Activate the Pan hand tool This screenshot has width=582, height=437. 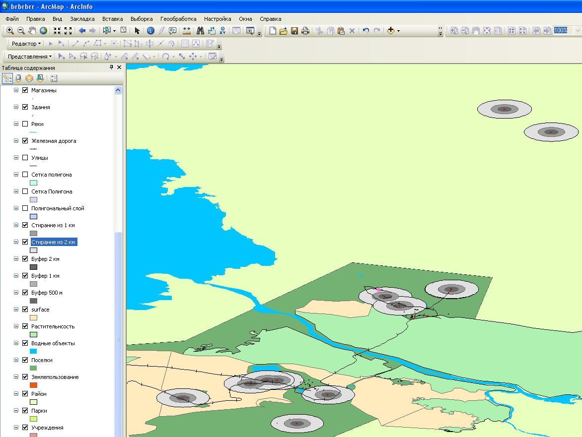click(32, 31)
